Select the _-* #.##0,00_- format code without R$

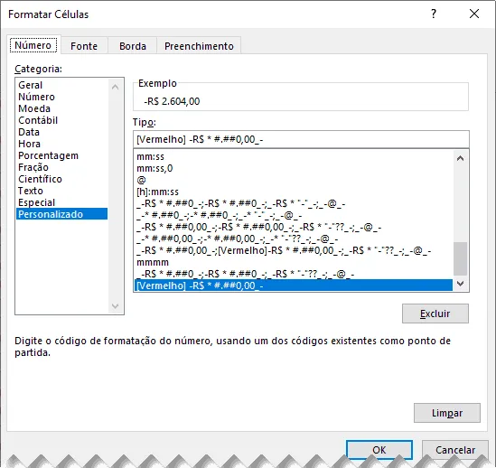click(294, 239)
